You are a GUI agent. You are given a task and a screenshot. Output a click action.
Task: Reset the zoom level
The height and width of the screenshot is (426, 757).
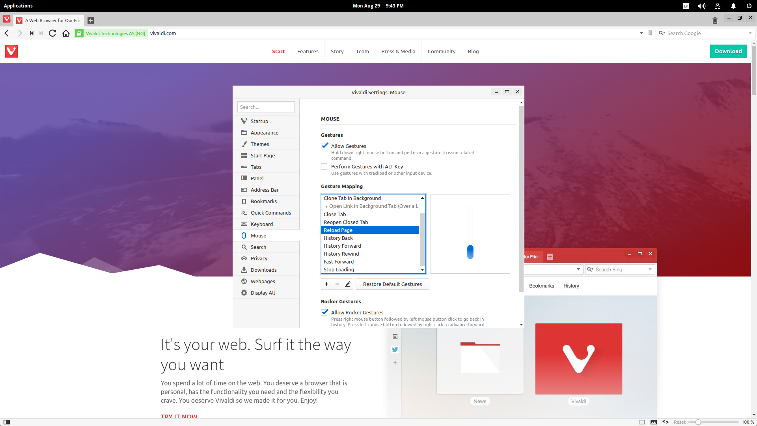(679, 422)
